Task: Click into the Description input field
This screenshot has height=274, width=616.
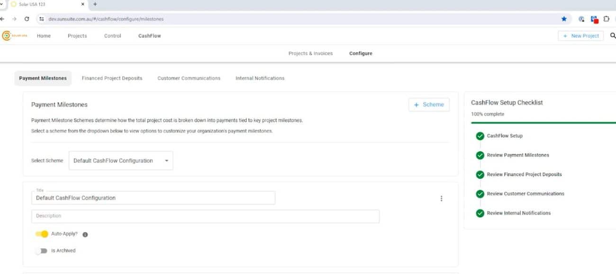Action: [x=205, y=216]
